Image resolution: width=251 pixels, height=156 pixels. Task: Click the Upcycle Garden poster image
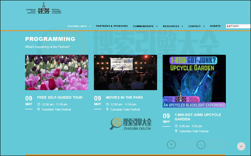coord(194,81)
